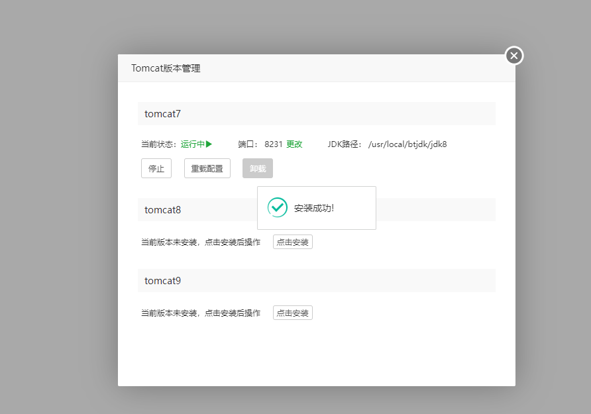Viewport: 591px width, 414px height.
Task: Click the 运行中 status text
Action: [193, 144]
